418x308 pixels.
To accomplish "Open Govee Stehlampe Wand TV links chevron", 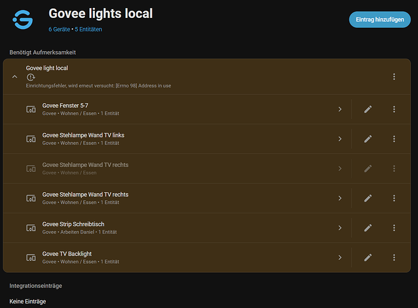I will (340, 139).
